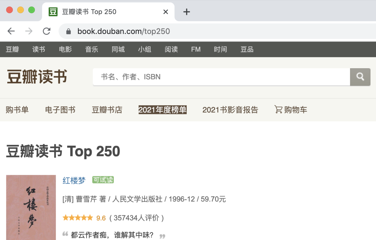Click the browser forward arrow
Viewport: 376px width, 240px height.
29,31
